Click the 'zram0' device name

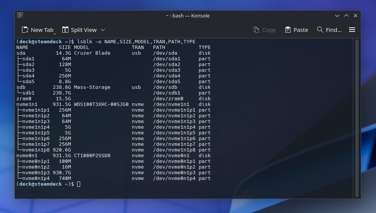click(x=24, y=99)
